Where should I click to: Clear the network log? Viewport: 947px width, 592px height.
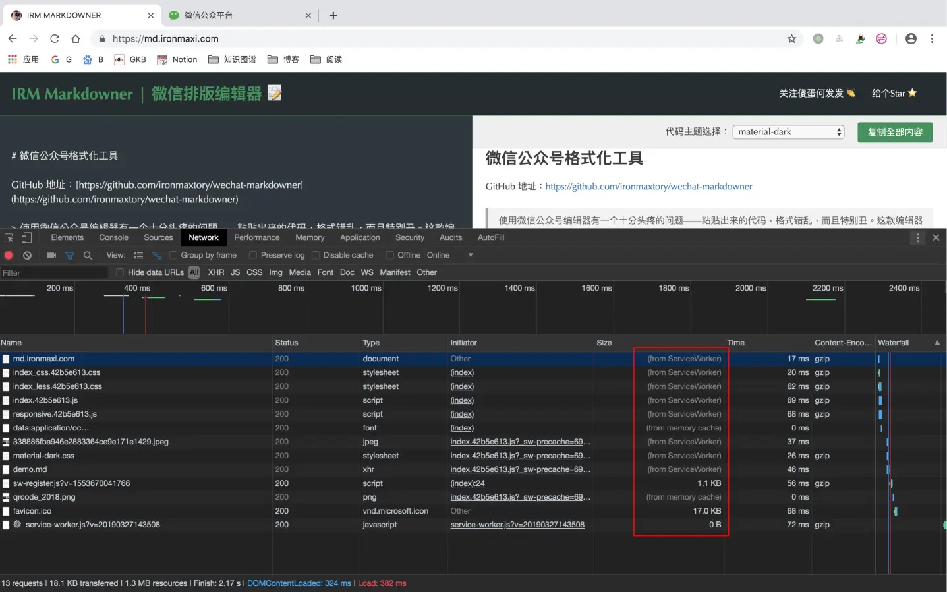tap(27, 255)
